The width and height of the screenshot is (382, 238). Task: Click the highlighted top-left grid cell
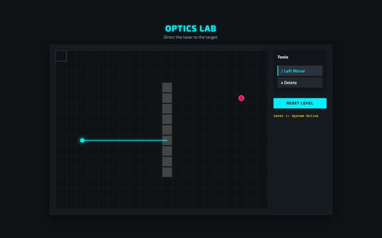click(x=61, y=56)
